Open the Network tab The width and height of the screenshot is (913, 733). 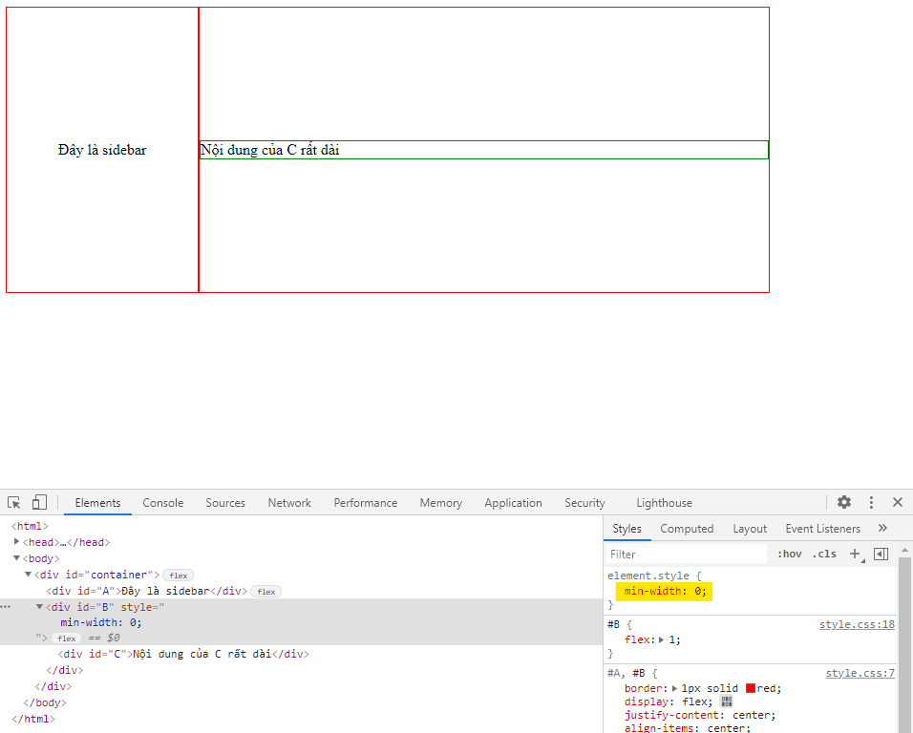[x=289, y=503]
